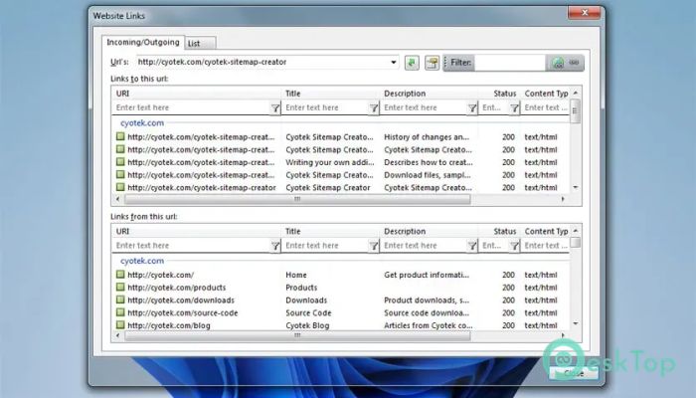Click green icon of 'Download files, sampl...' row
696x398 pixels.
[120, 174]
